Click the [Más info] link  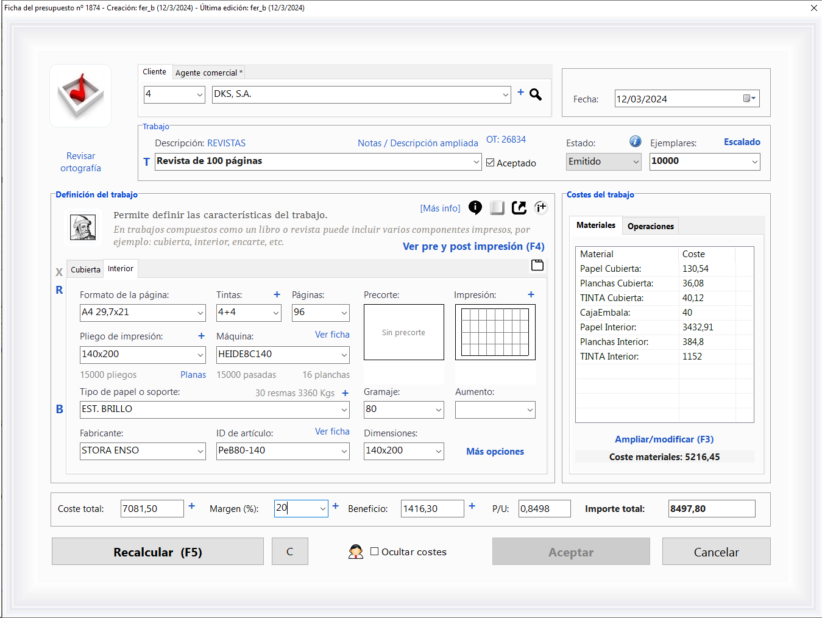(441, 208)
